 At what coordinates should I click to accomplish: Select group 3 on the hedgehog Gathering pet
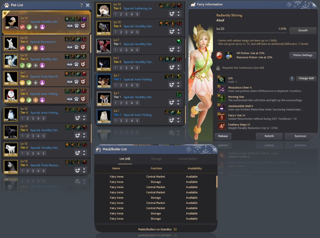pyautogui.click(x=126, y=14)
